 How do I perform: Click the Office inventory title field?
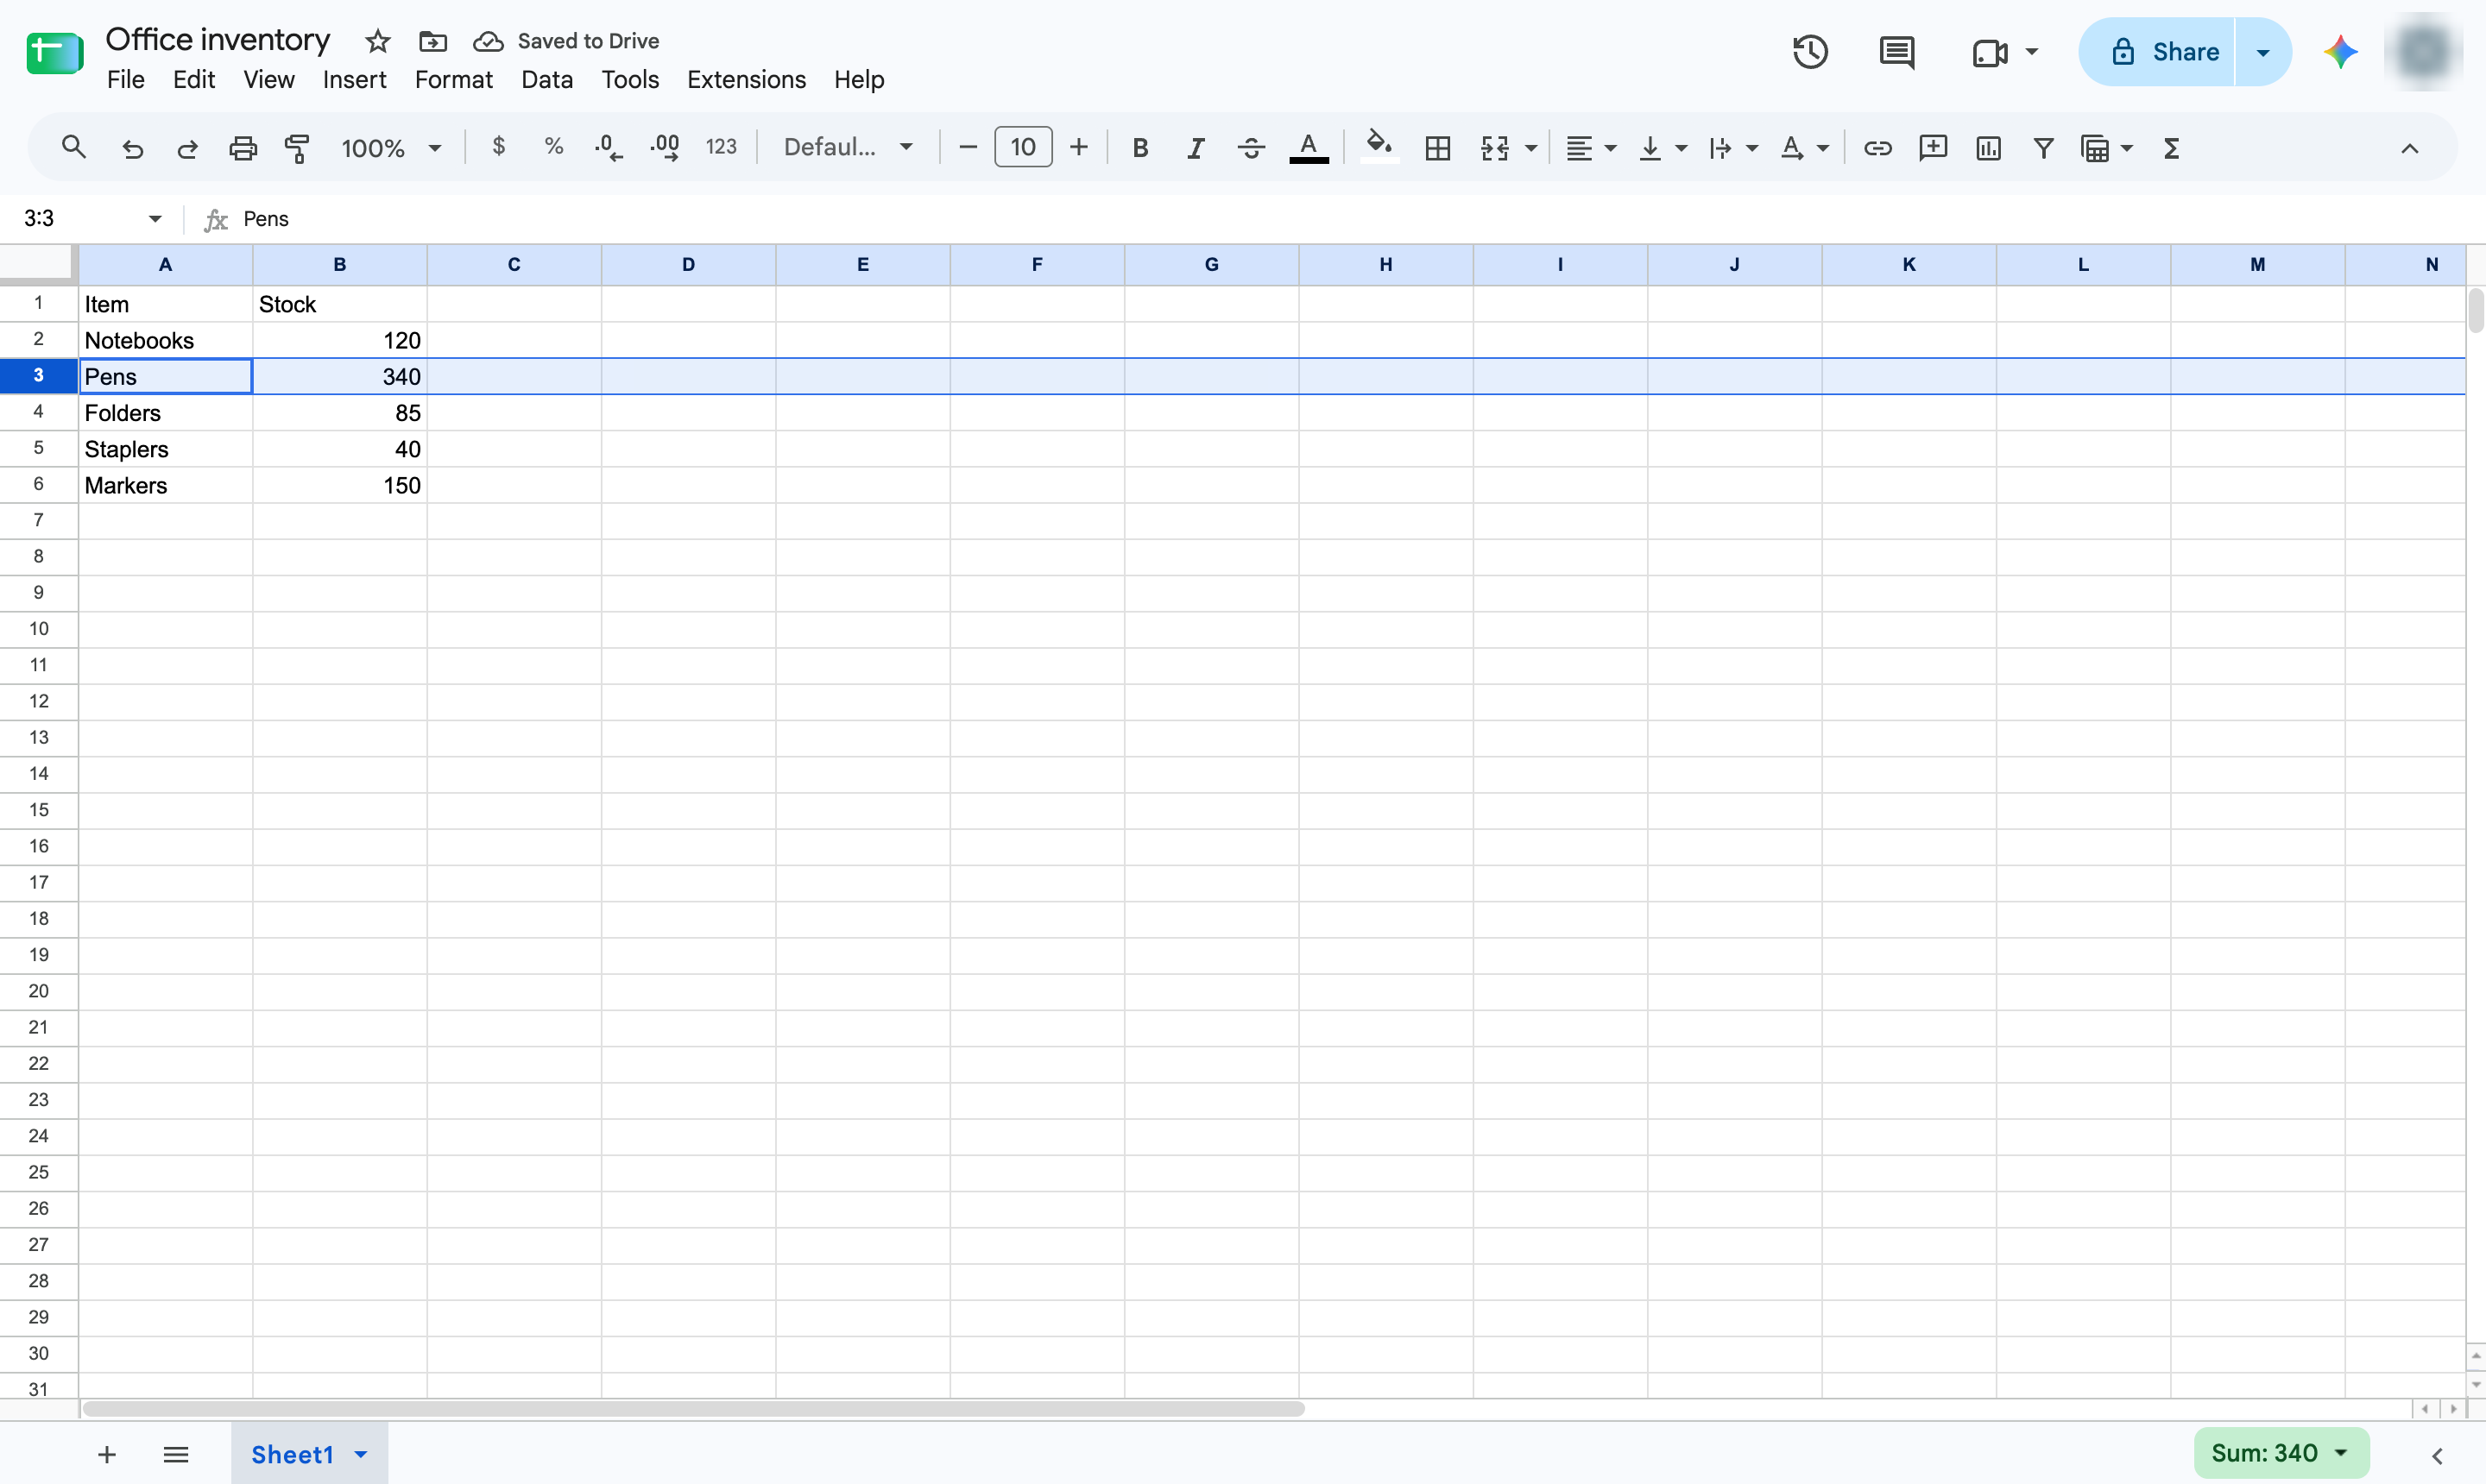pos(217,40)
